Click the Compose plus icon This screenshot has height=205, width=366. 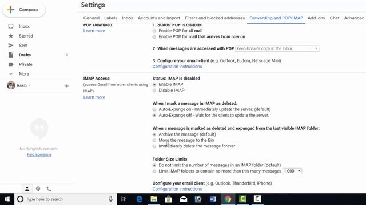11,10
